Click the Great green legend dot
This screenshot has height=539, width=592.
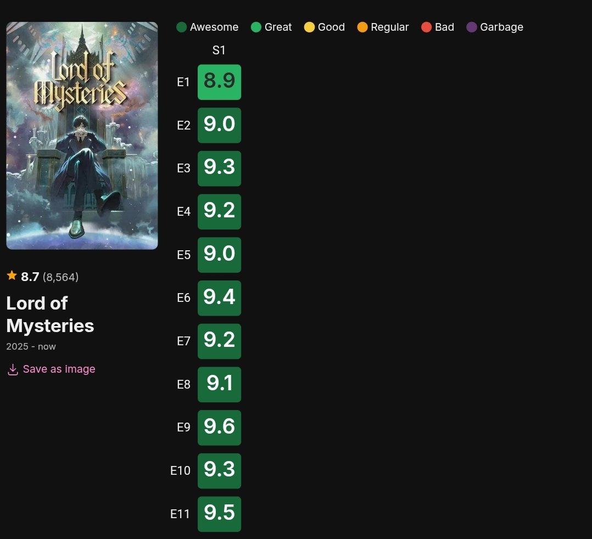[256, 27]
